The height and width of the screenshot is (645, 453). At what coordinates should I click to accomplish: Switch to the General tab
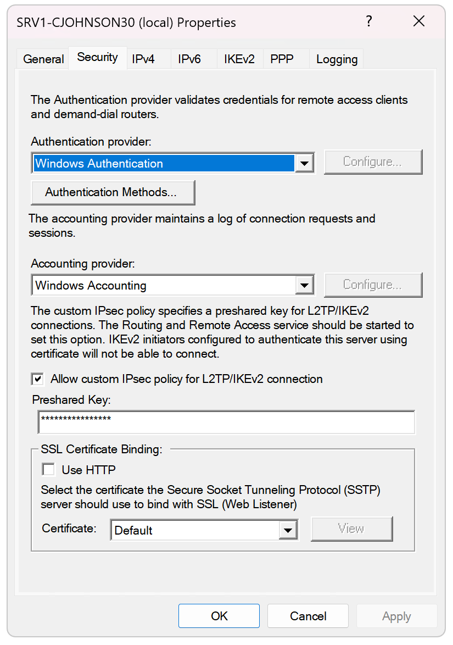(43, 59)
